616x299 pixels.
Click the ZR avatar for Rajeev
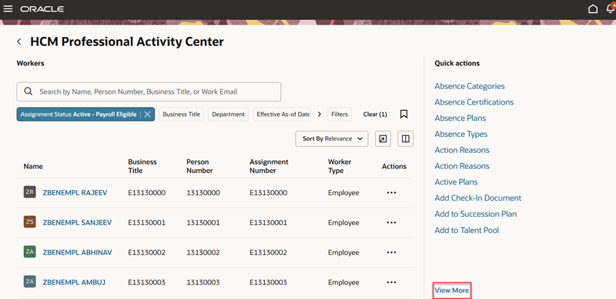30,192
